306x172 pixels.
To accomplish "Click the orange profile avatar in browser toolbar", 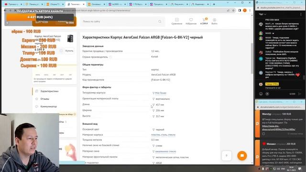I will 245,11.
